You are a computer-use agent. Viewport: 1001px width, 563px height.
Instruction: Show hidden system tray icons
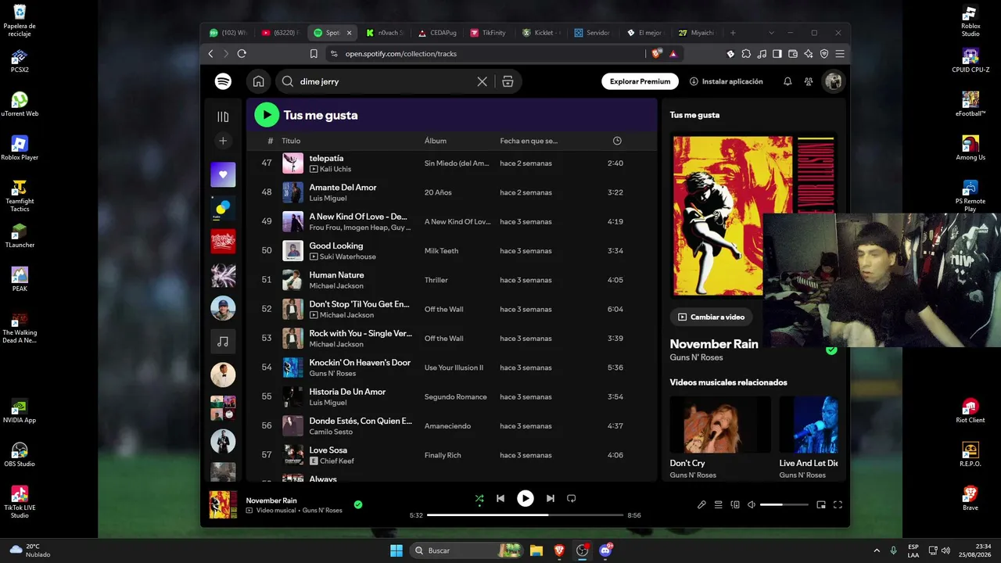pos(877,550)
